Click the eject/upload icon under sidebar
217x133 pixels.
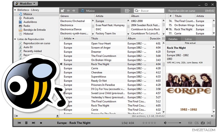coord(58,116)
